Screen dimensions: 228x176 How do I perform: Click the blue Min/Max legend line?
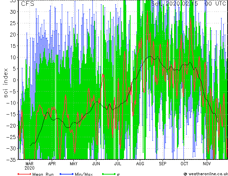(x=67, y=174)
